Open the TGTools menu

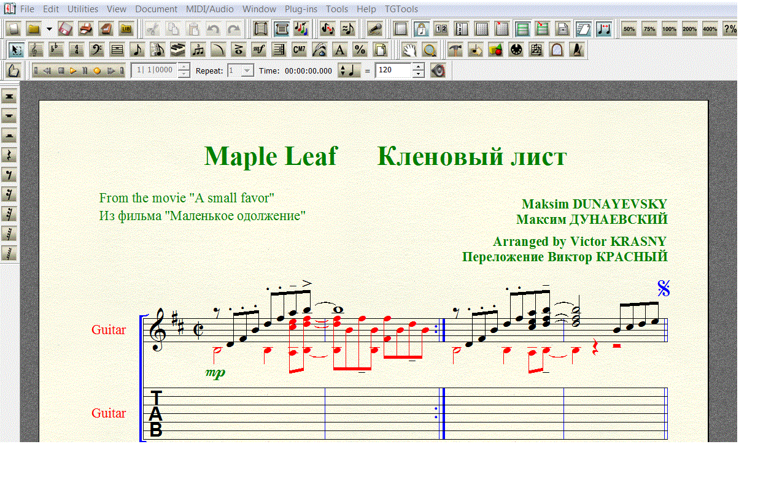pyautogui.click(x=401, y=9)
